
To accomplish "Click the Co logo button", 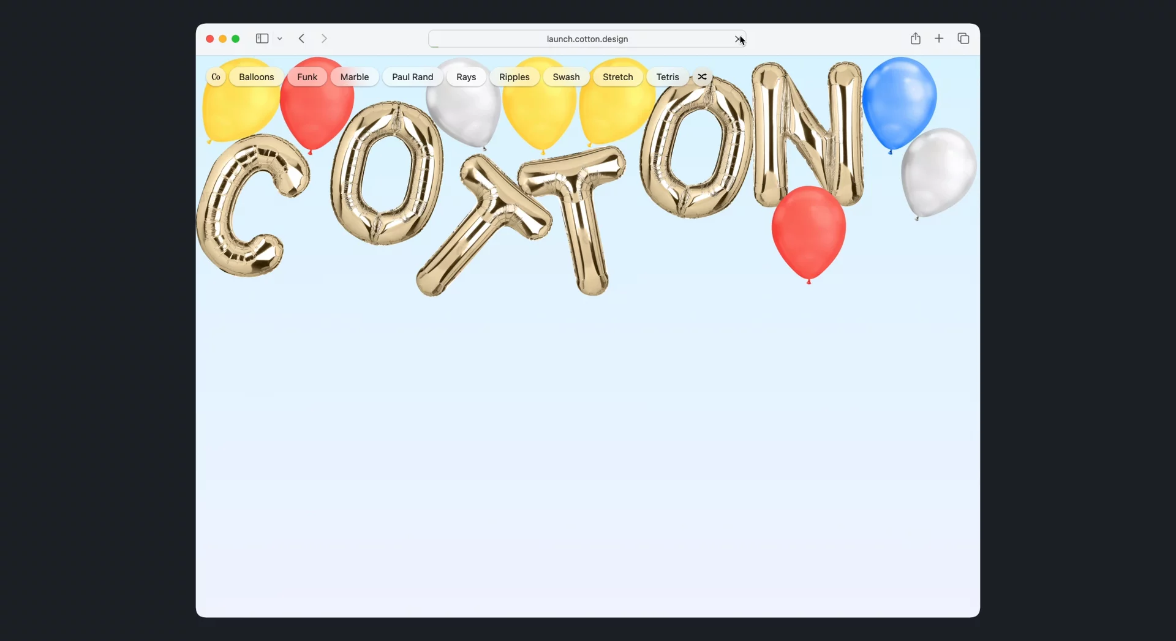I will (216, 77).
